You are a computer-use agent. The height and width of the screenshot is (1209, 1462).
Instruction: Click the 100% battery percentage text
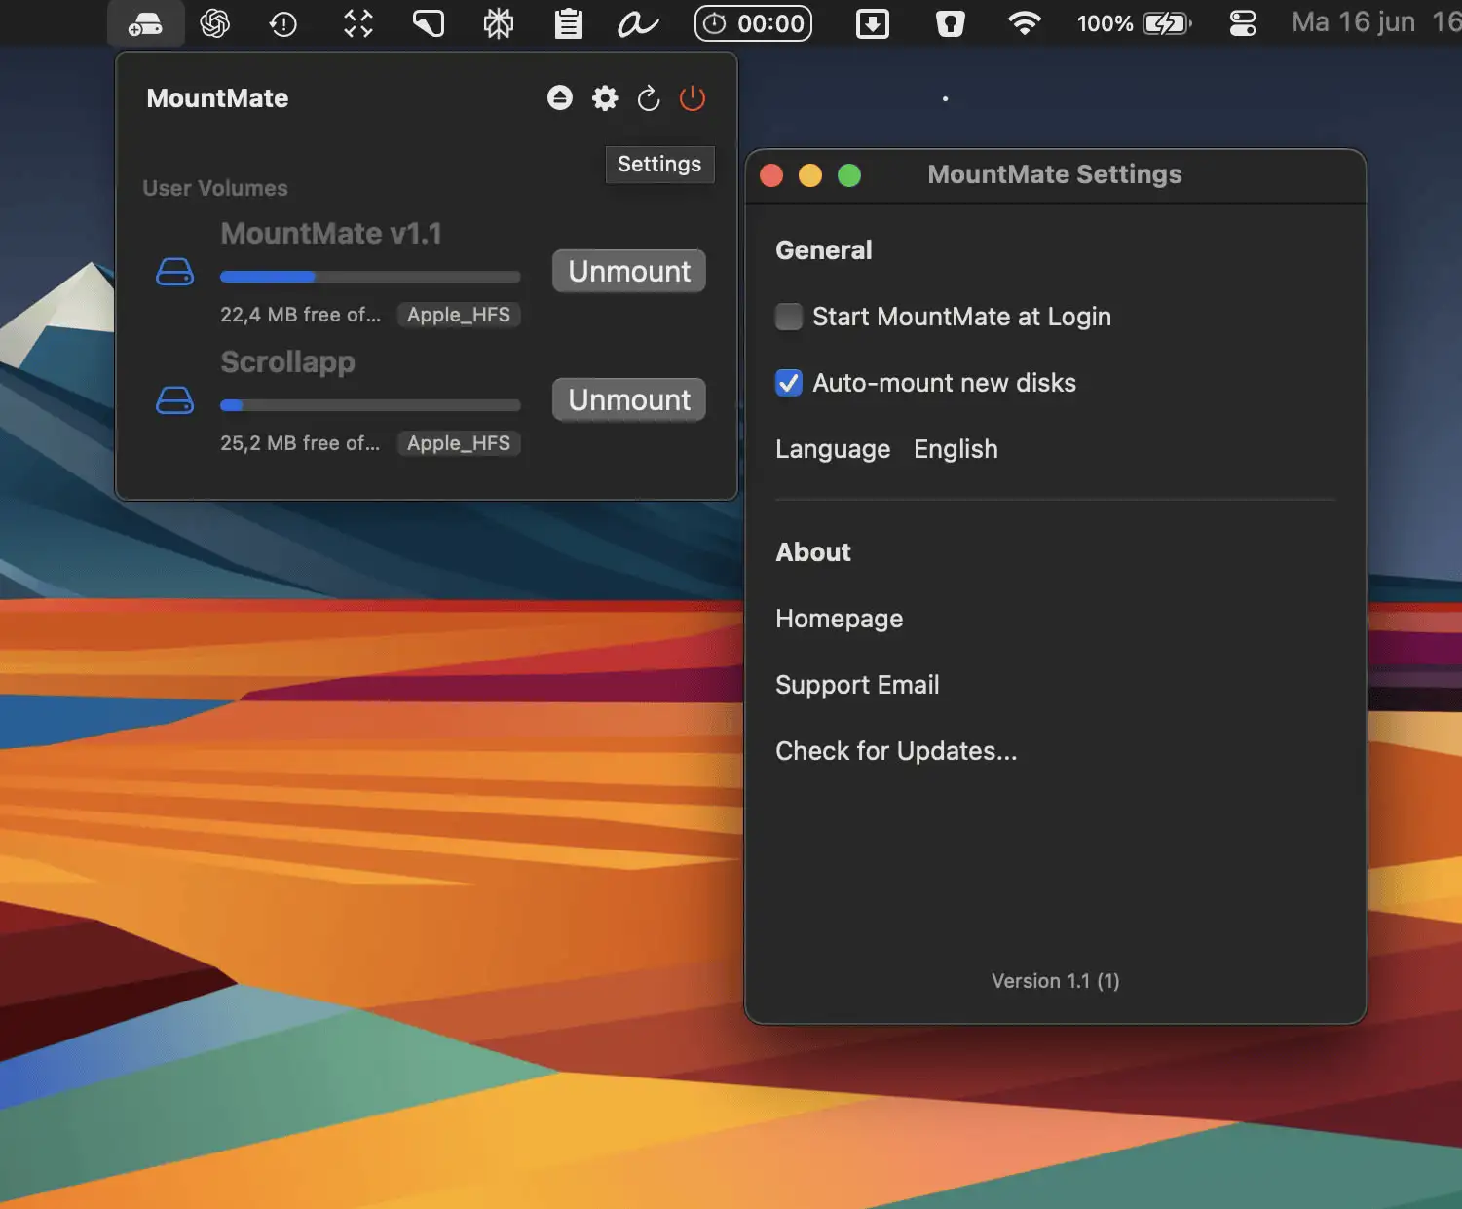pos(1105,23)
